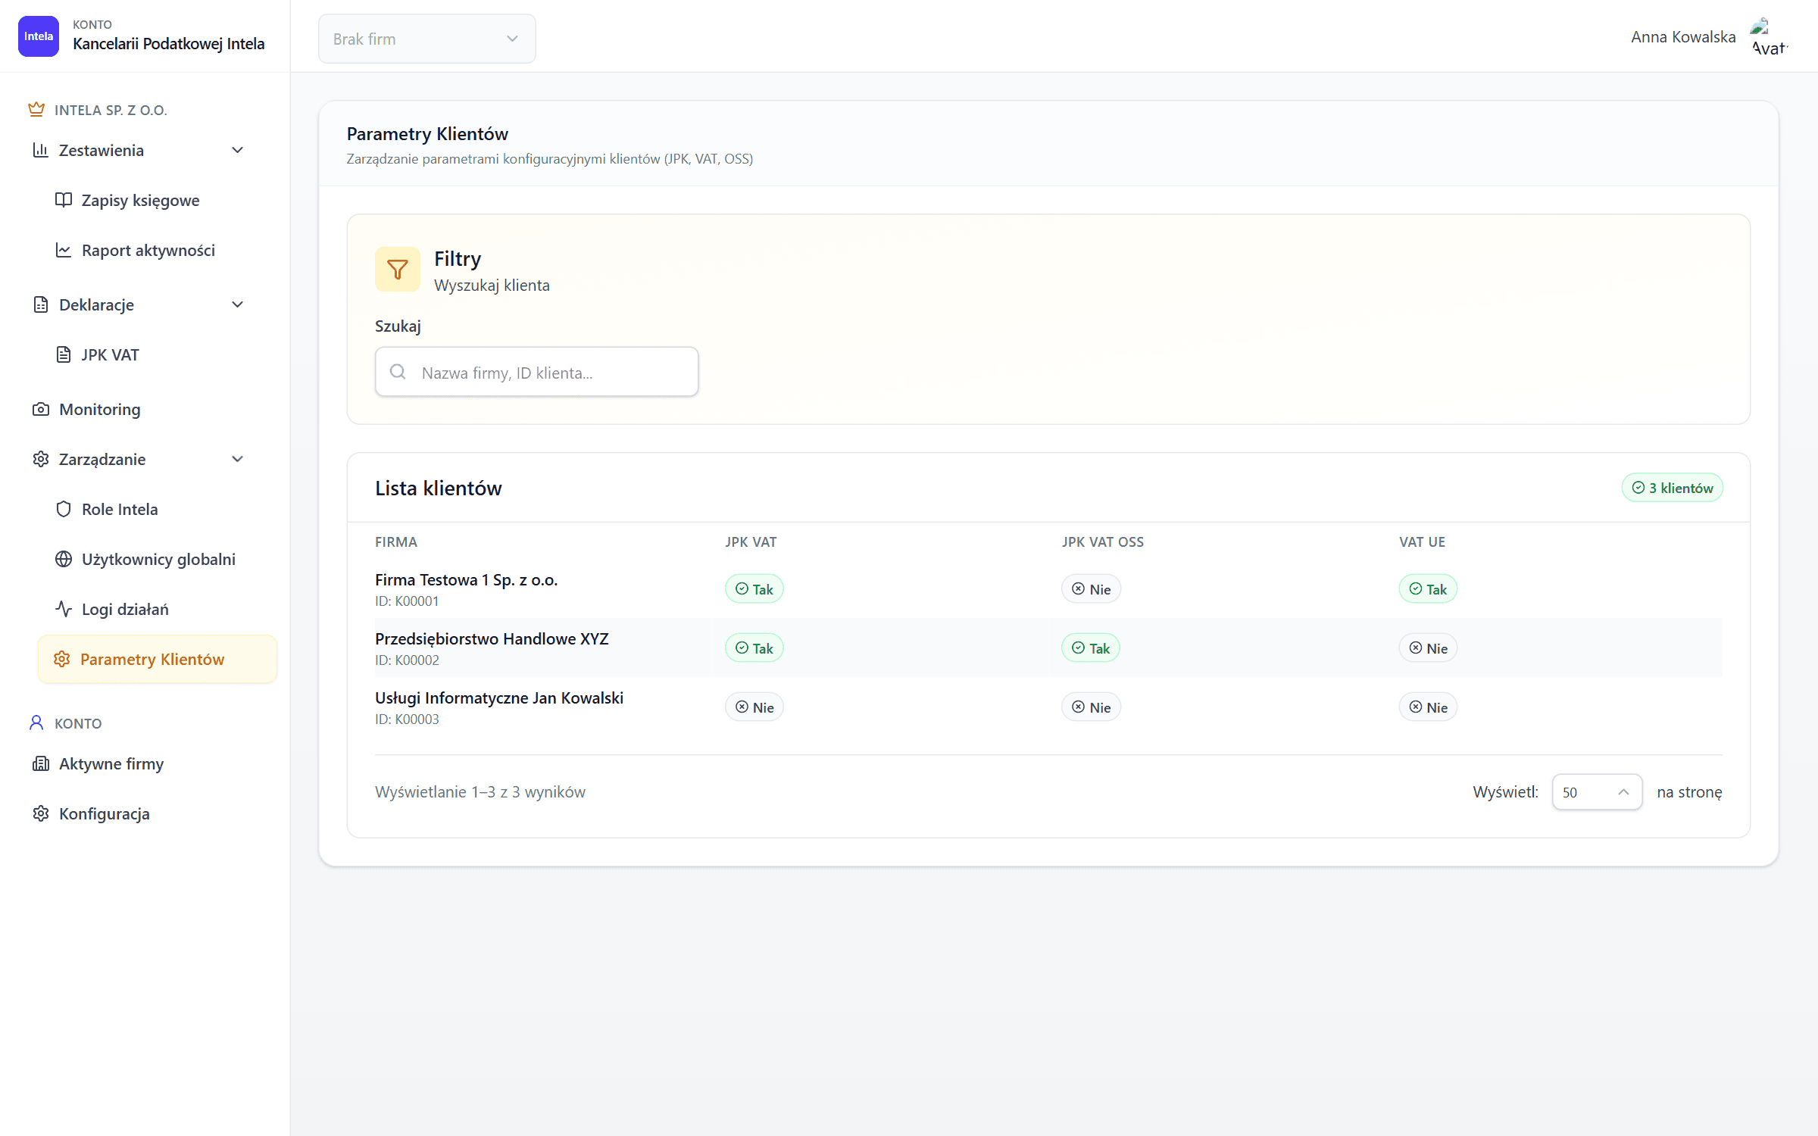Open the 50 per page dropdown
1818x1136 pixels.
(x=1597, y=791)
